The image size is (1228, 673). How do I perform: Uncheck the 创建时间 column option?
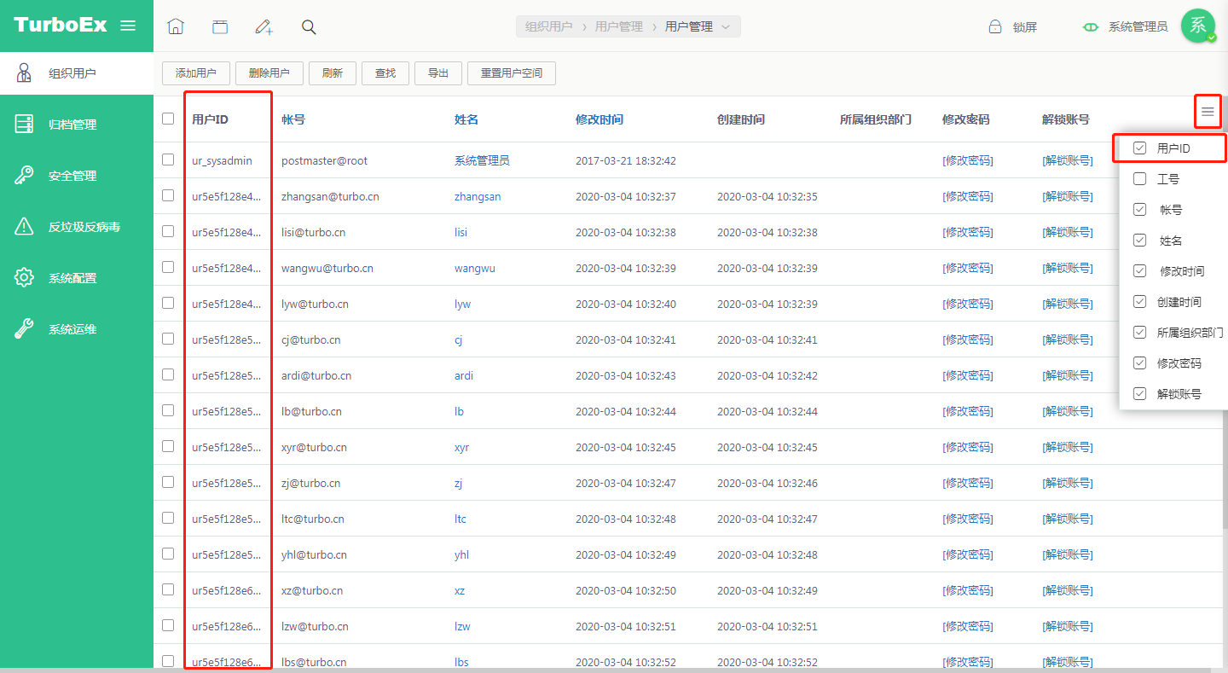coord(1139,302)
